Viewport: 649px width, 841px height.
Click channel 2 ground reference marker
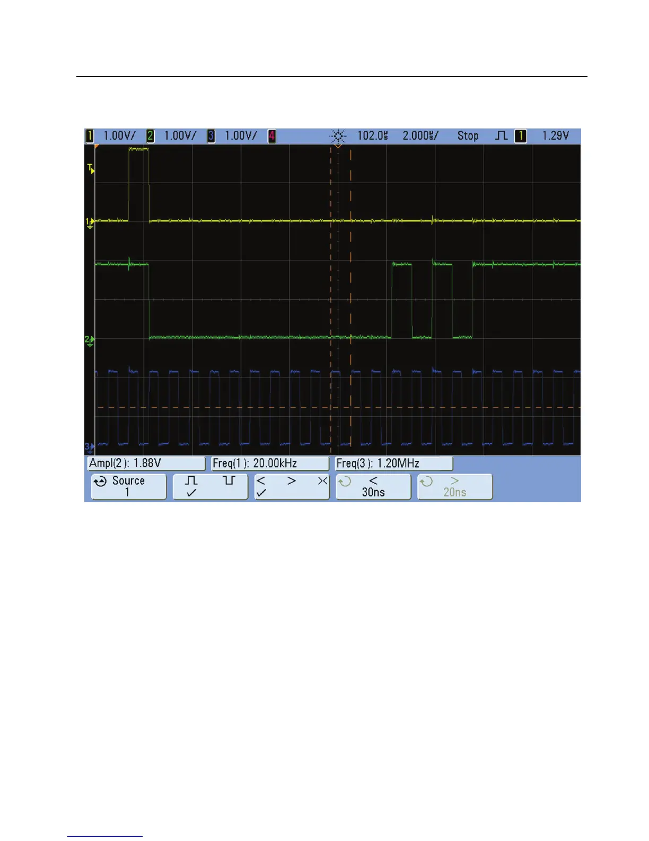90,341
